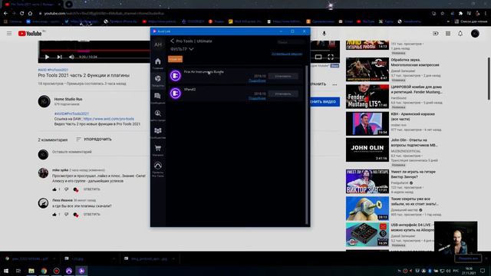Mute the YouTube video volume
Screen dimensions: 491x276
click(x=71, y=57)
